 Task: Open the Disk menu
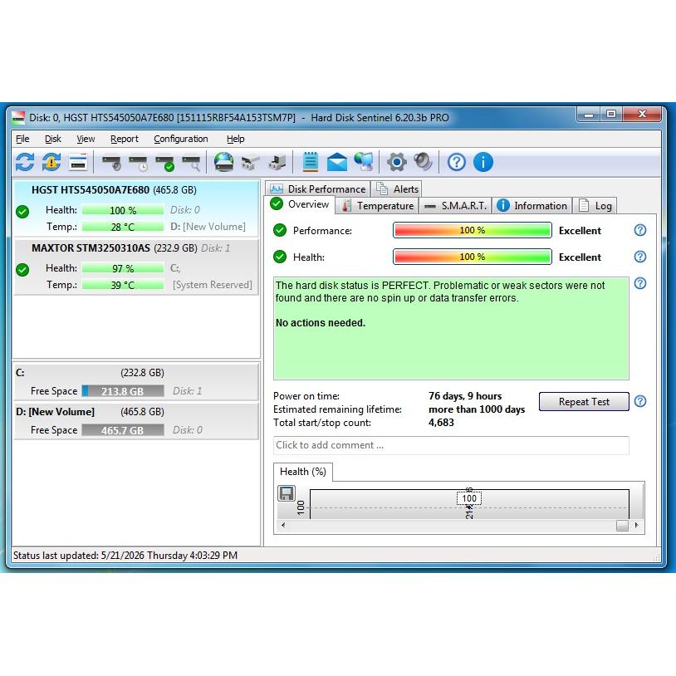click(x=53, y=139)
